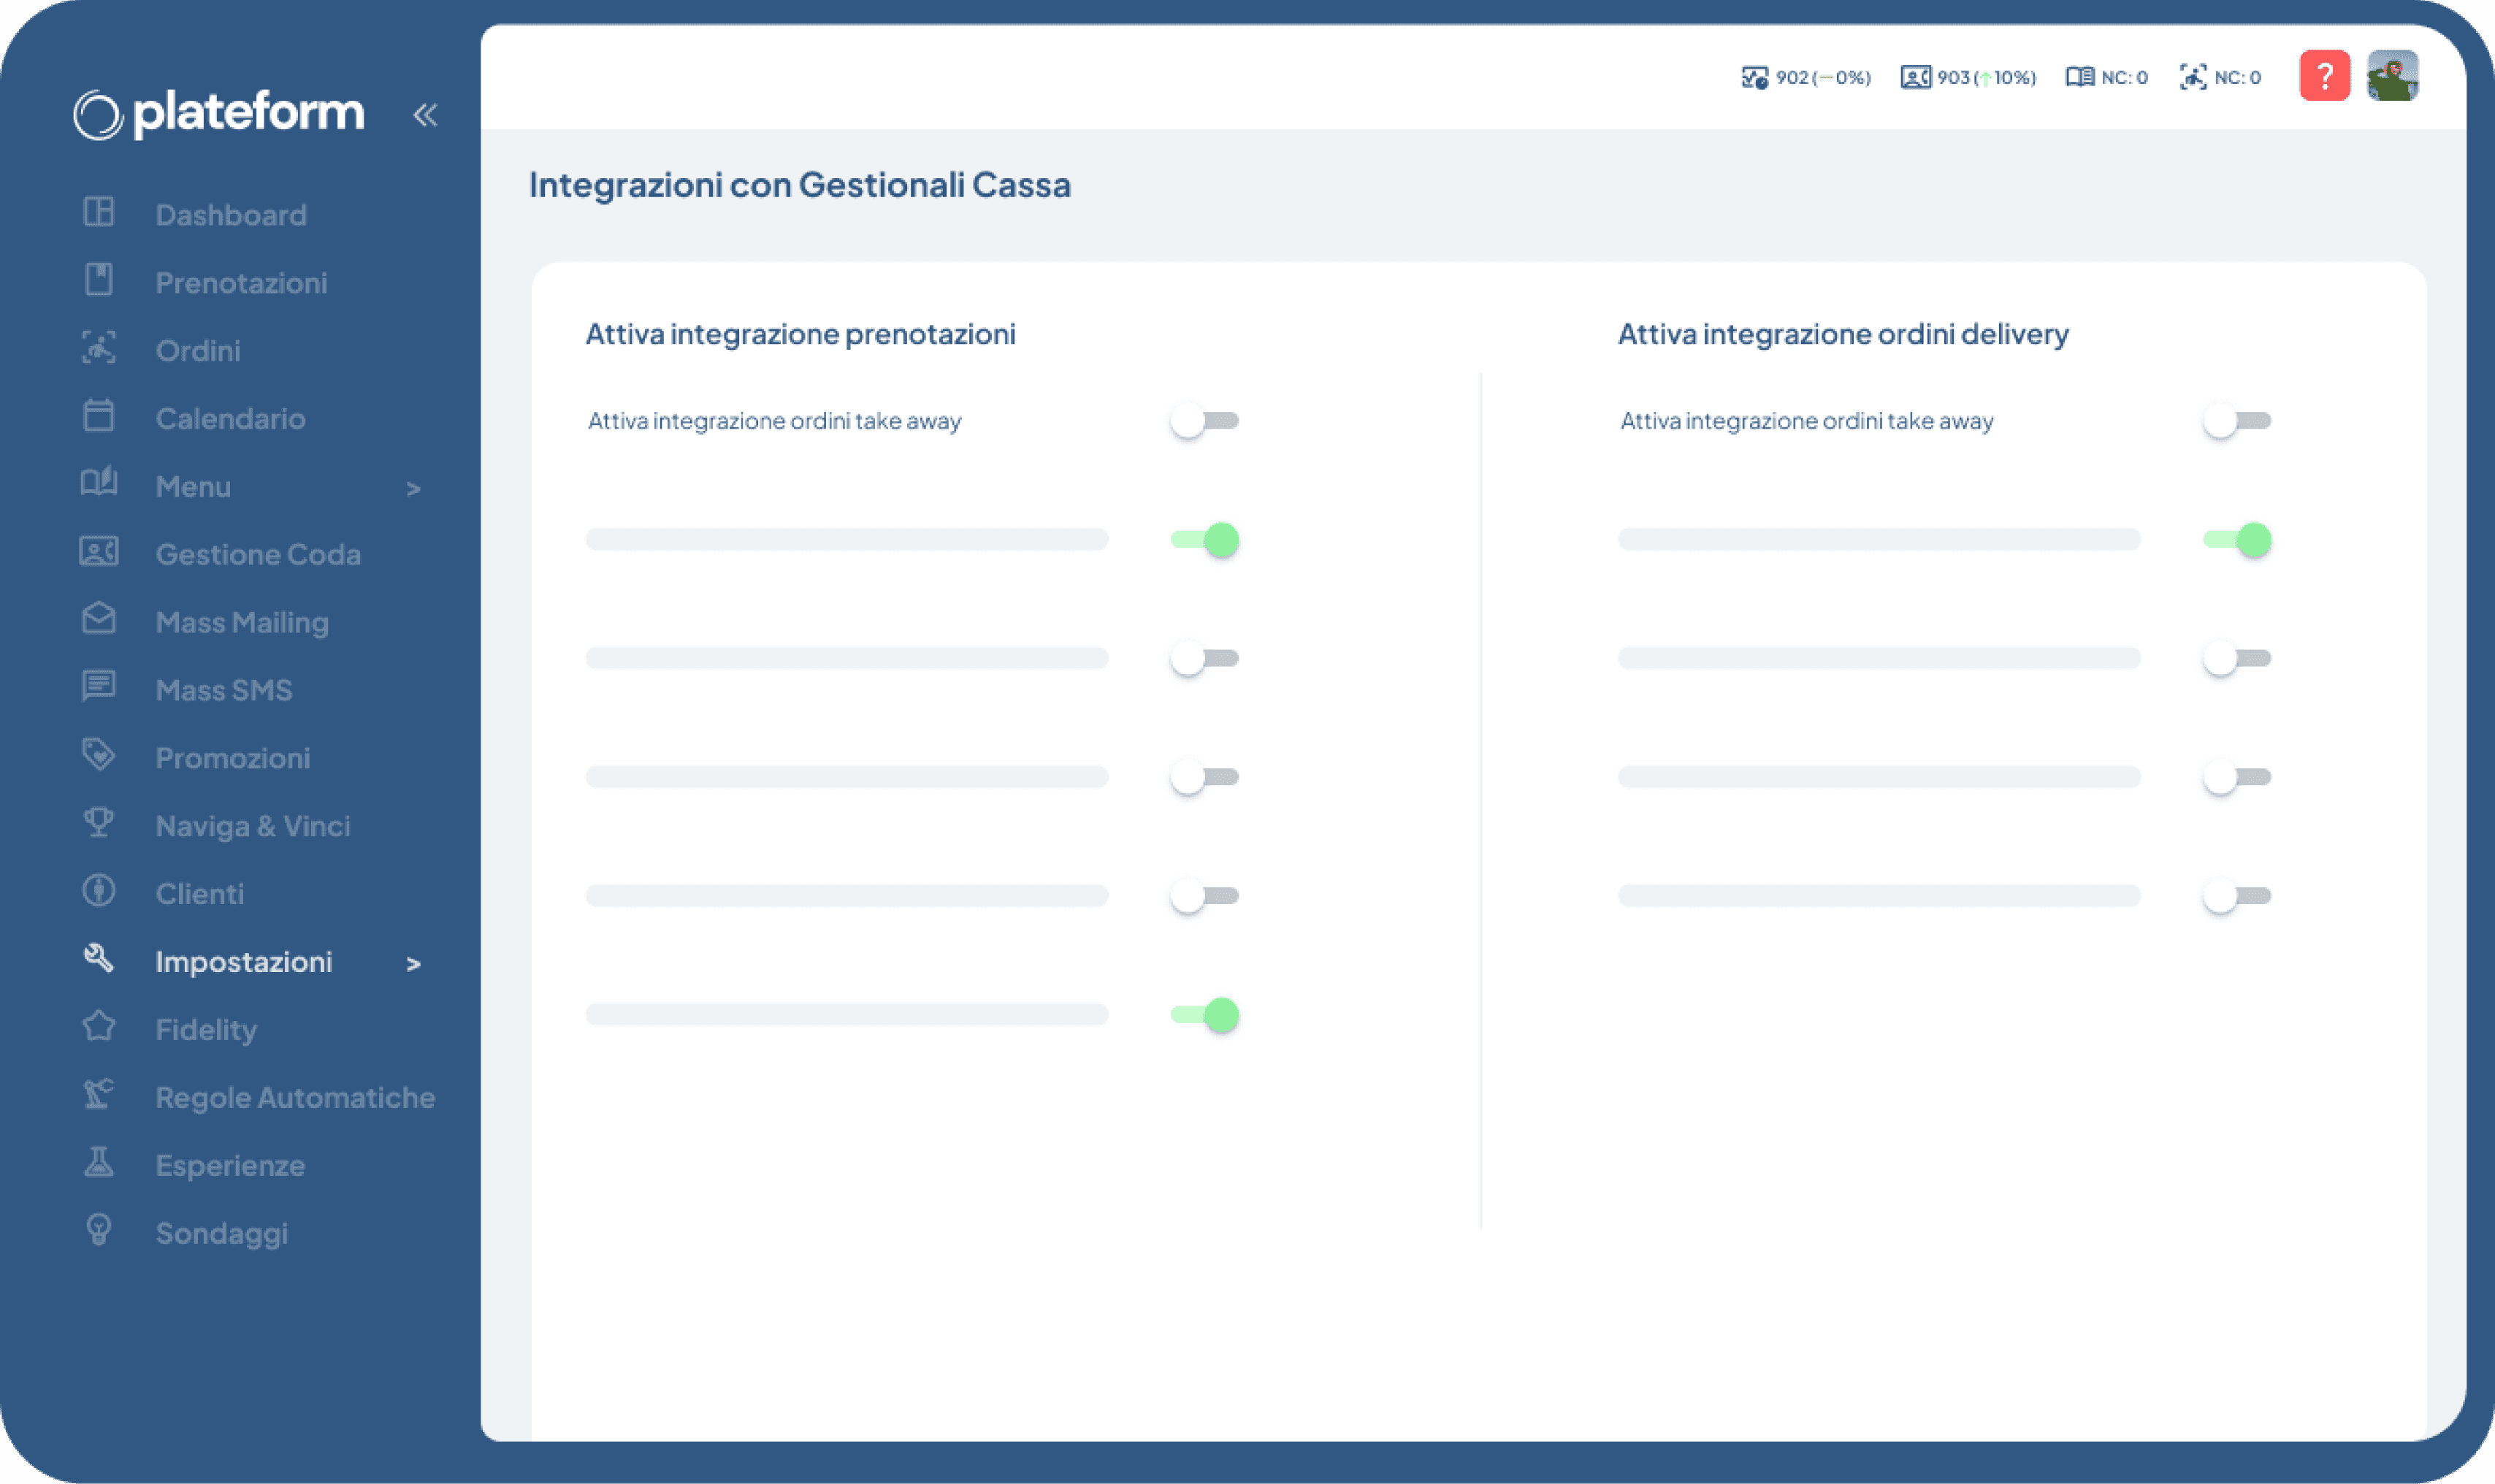Click the red help question mark icon
The height and width of the screenshot is (1484, 2495).
click(2323, 76)
